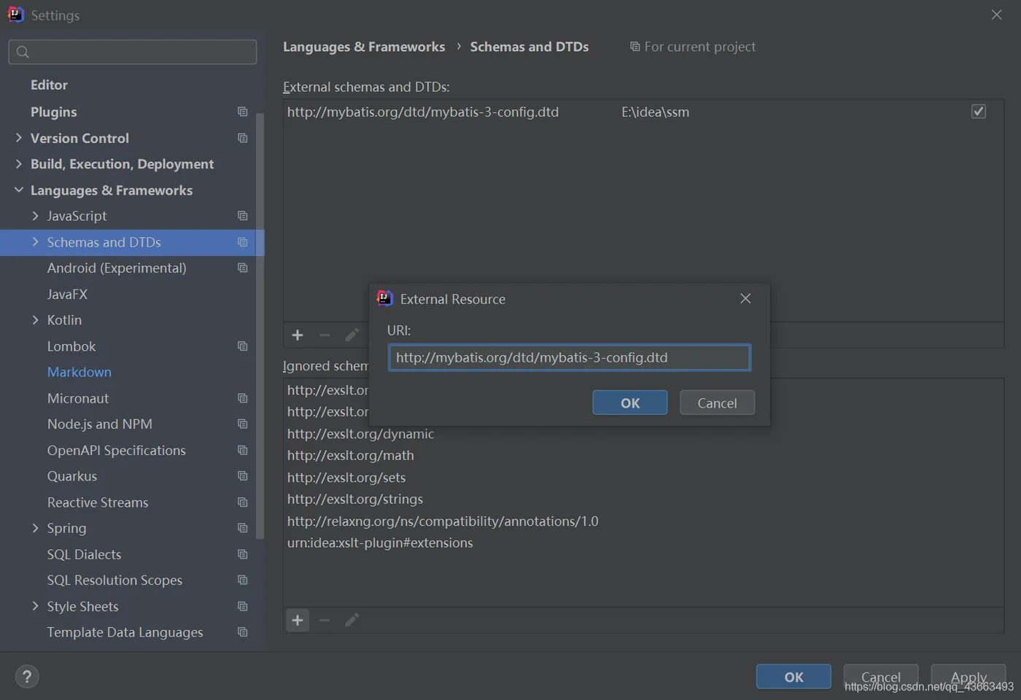Confirm with OK in External Resource dialog
This screenshot has height=700, width=1021.
(x=630, y=402)
